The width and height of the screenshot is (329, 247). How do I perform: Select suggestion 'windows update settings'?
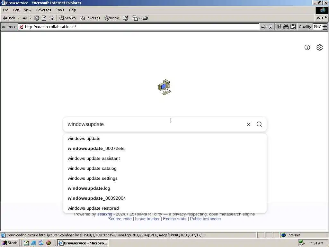[x=165, y=178]
